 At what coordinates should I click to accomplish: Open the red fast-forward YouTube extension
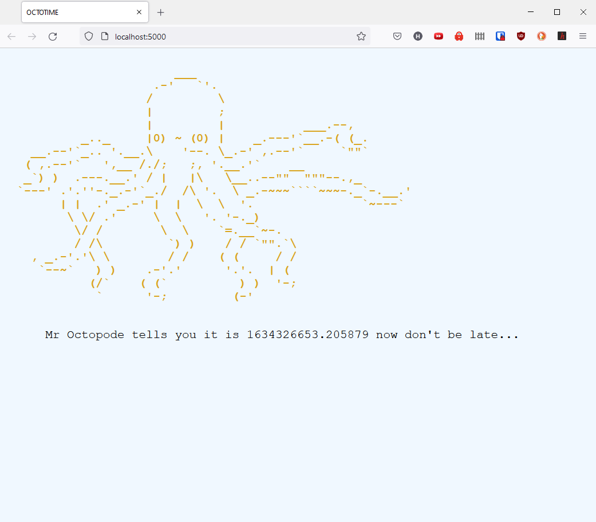point(439,37)
